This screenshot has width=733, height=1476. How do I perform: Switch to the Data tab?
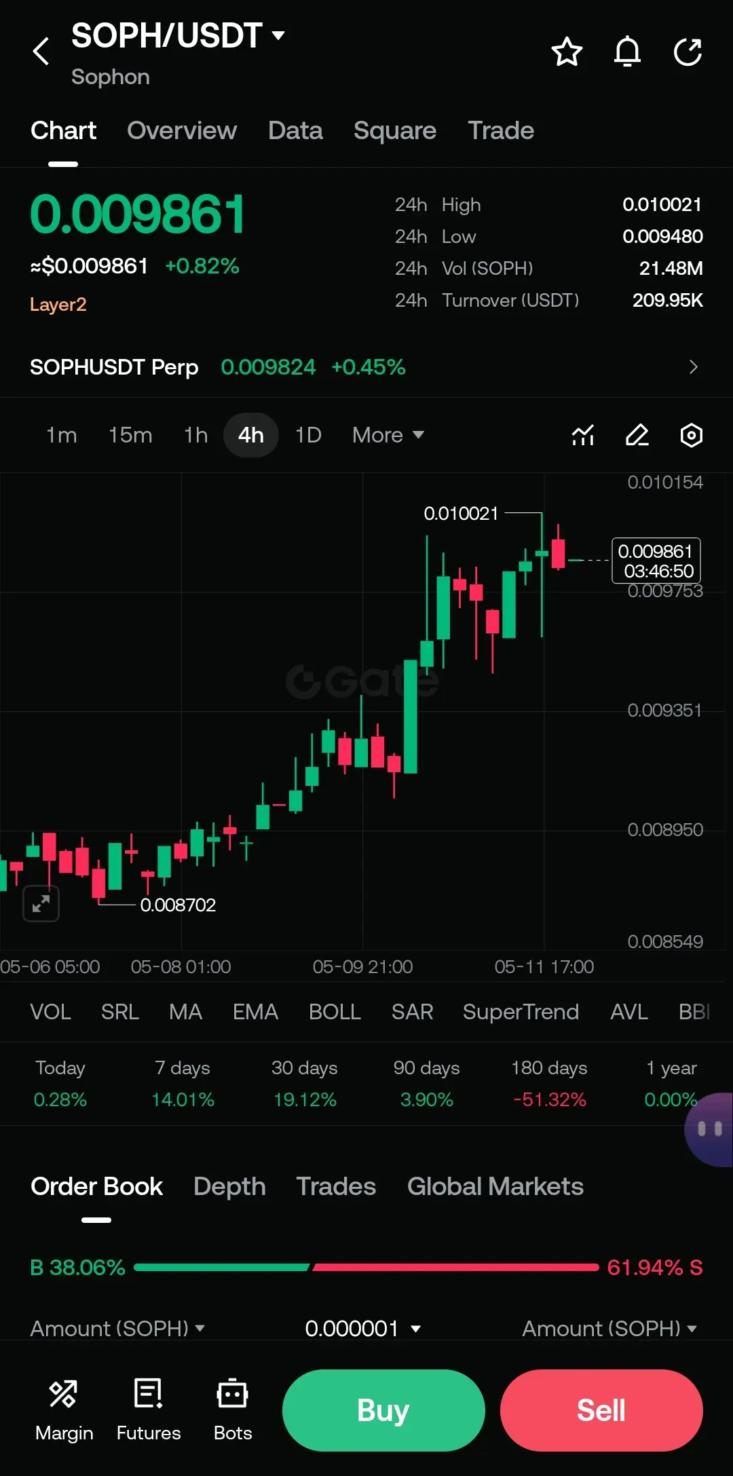click(x=295, y=130)
